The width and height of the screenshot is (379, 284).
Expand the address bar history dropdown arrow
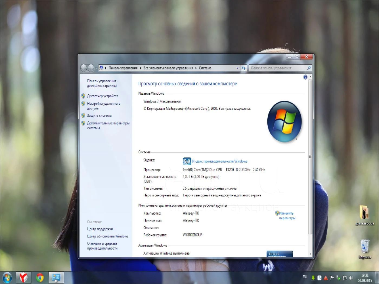pos(238,68)
